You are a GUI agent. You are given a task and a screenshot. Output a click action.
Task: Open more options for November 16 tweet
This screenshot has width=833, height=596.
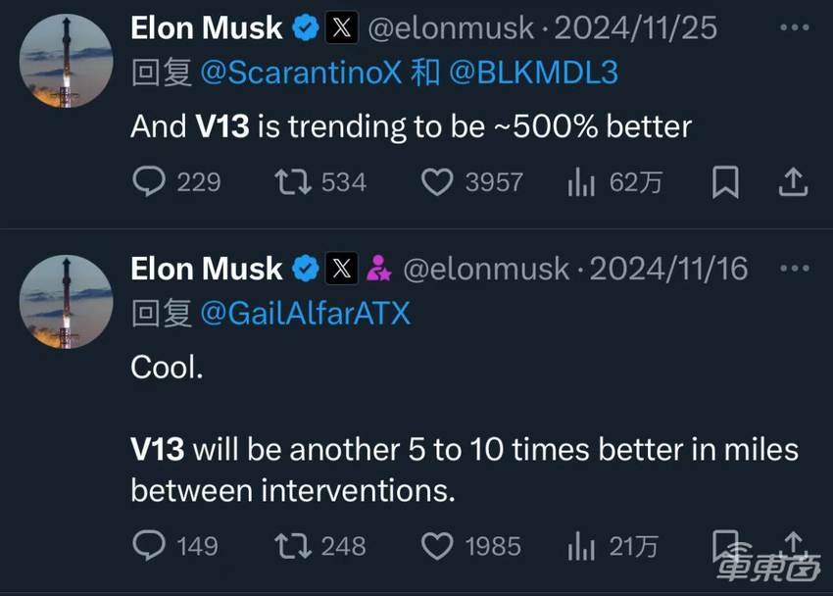point(793,268)
